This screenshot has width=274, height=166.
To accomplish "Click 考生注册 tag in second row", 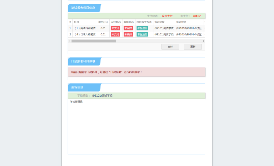I will point(142,34).
